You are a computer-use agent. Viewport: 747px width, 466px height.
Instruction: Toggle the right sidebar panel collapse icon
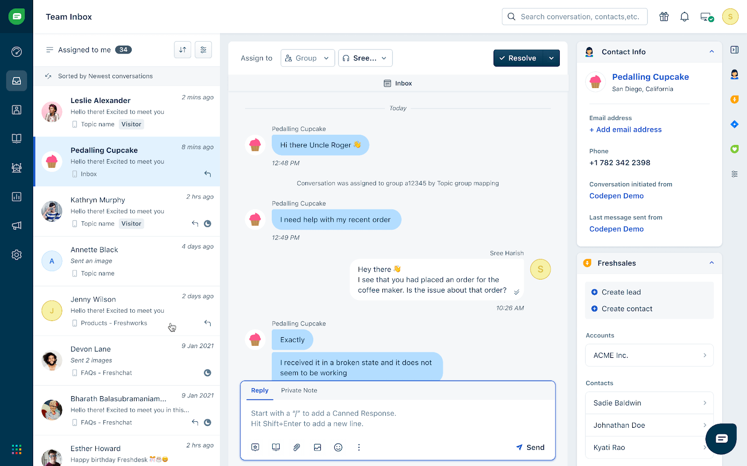click(x=734, y=50)
